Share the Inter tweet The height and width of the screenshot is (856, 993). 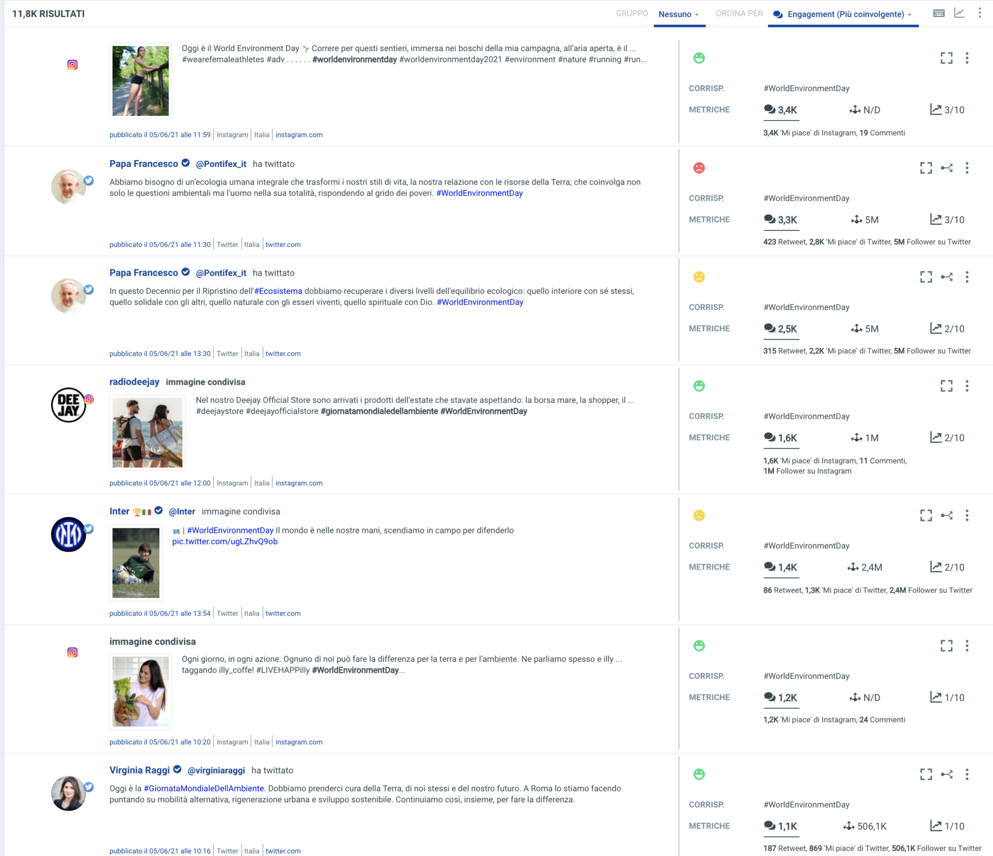pos(946,515)
